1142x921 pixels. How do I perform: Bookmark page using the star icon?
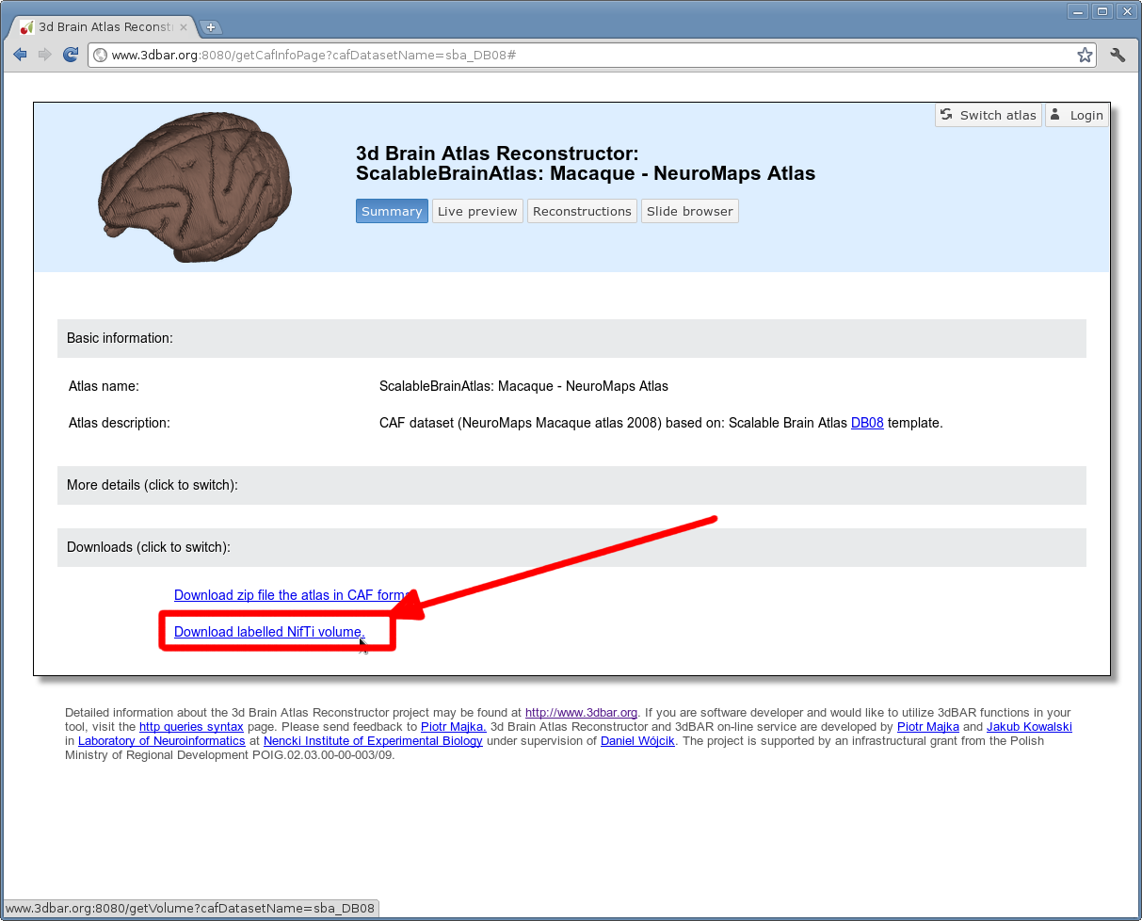click(1085, 55)
